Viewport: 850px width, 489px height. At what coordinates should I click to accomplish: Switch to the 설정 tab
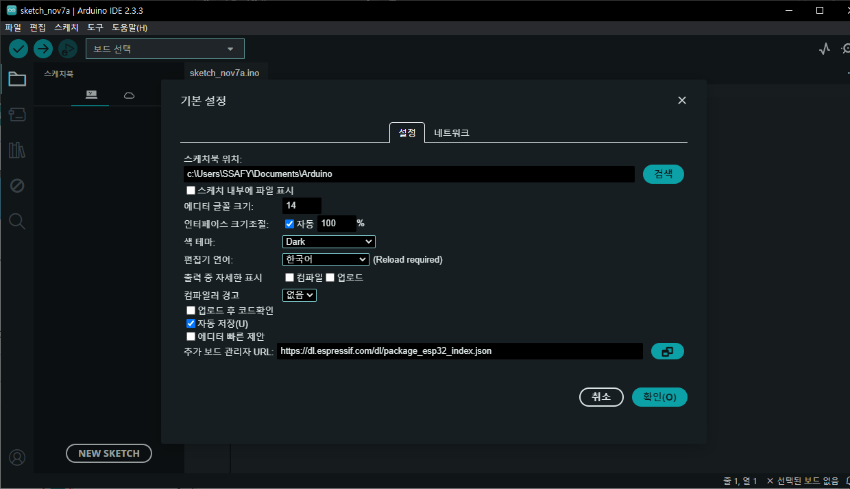coord(407,132)
